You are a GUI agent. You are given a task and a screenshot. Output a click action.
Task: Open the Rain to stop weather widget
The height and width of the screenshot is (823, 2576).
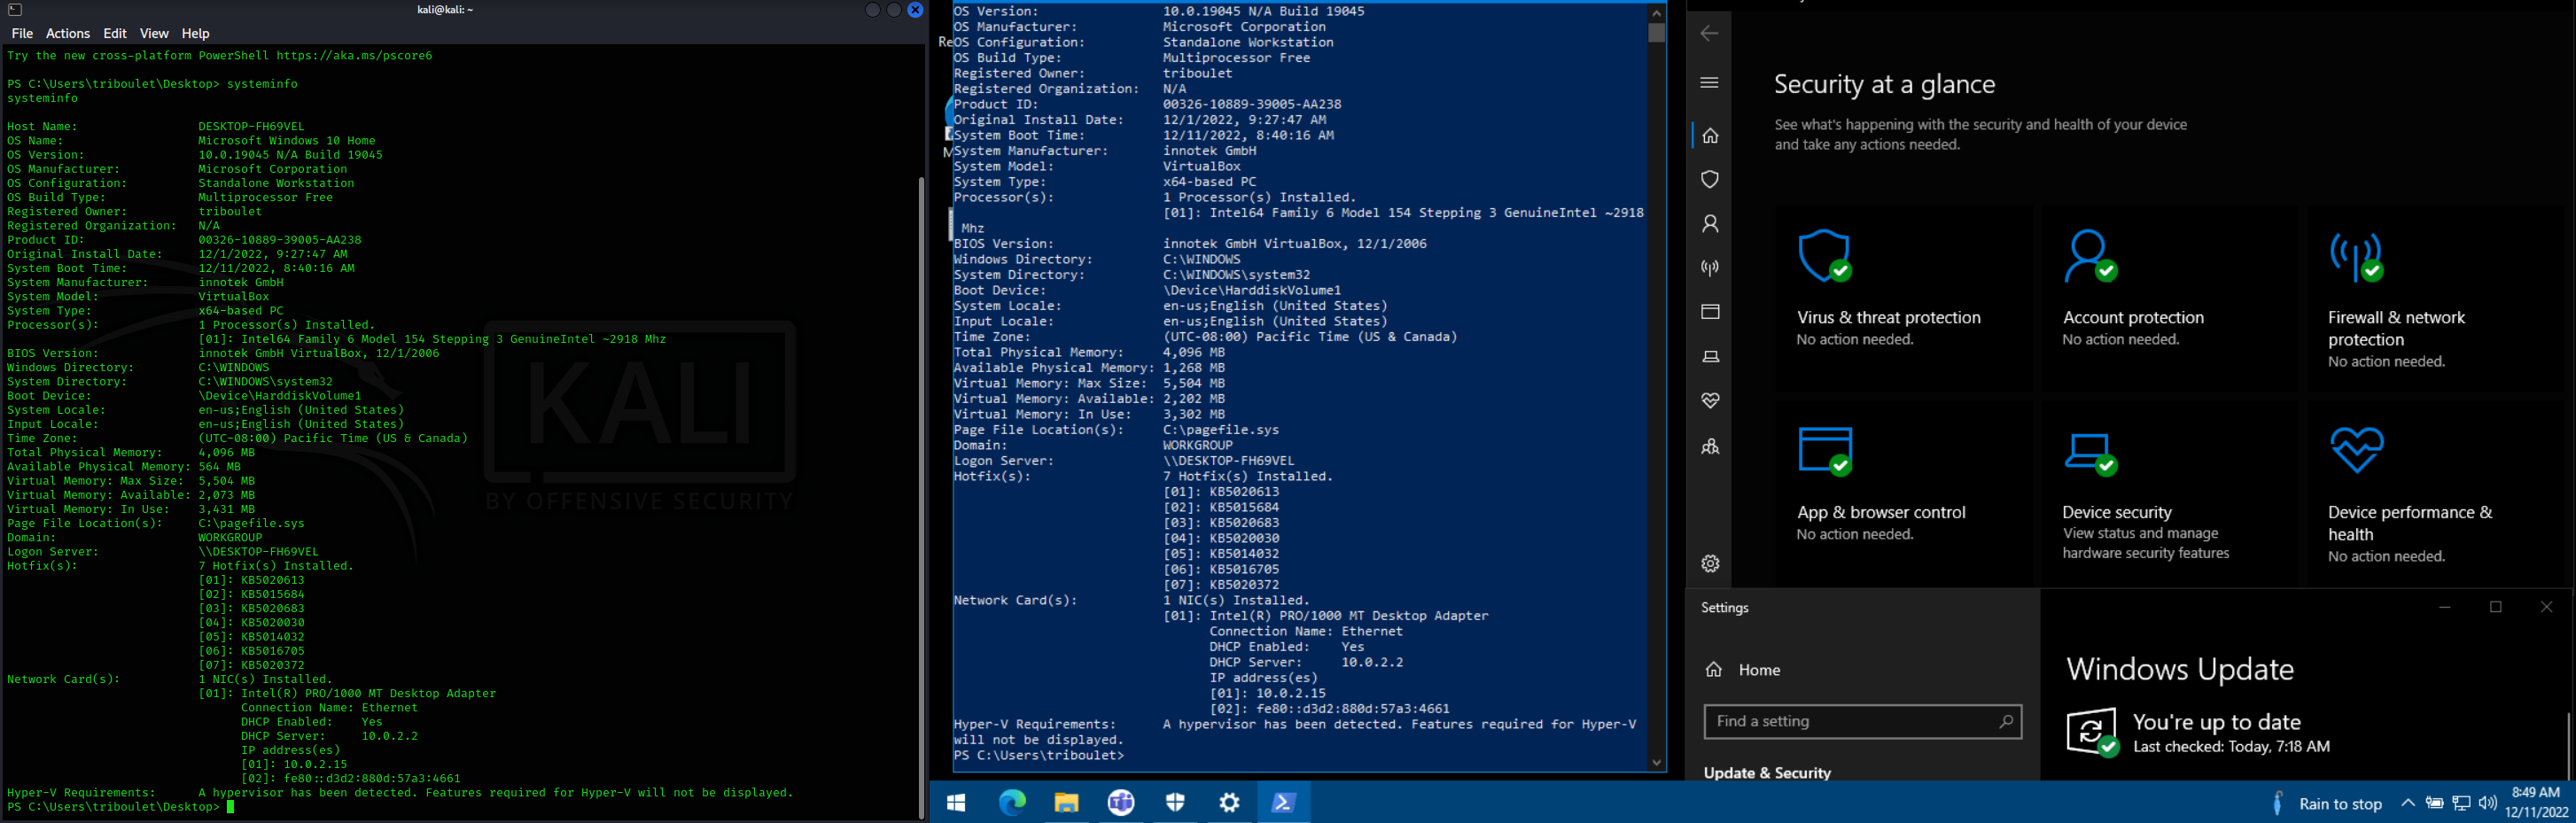[2326, 803]
